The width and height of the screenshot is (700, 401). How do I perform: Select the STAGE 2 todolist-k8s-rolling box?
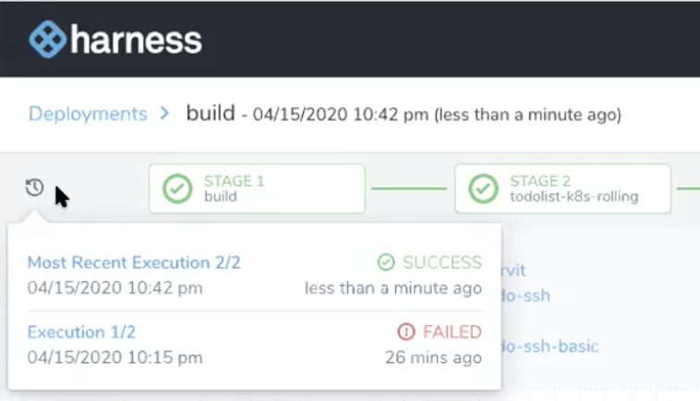tap(562, 188)
